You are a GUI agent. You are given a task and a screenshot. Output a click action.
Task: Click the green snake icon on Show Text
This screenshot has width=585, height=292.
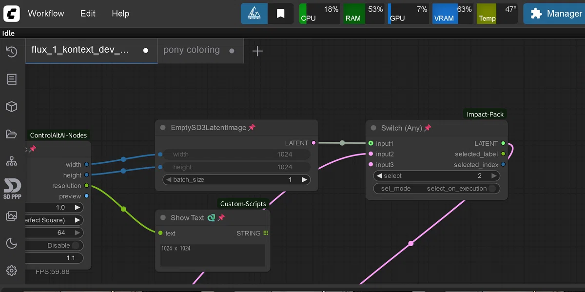211,218
